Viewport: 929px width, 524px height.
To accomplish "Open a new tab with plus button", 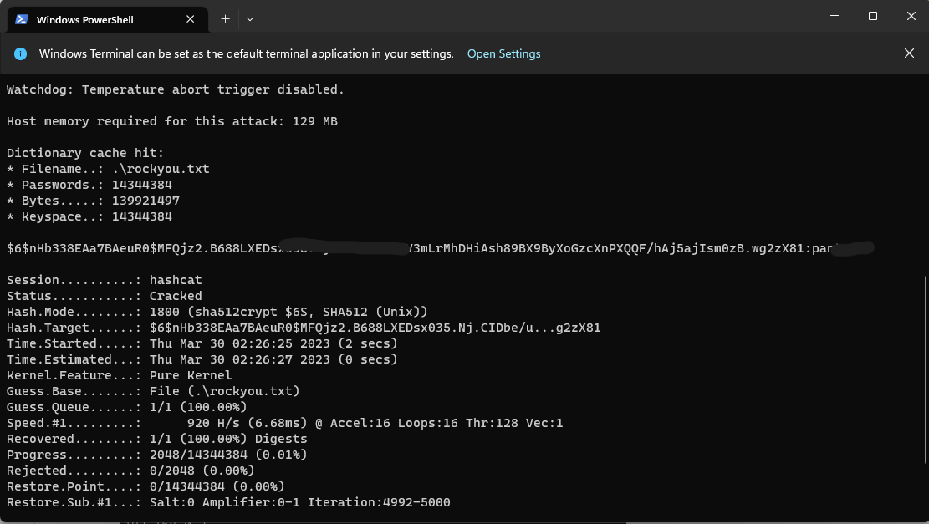I will click(225, 18).
